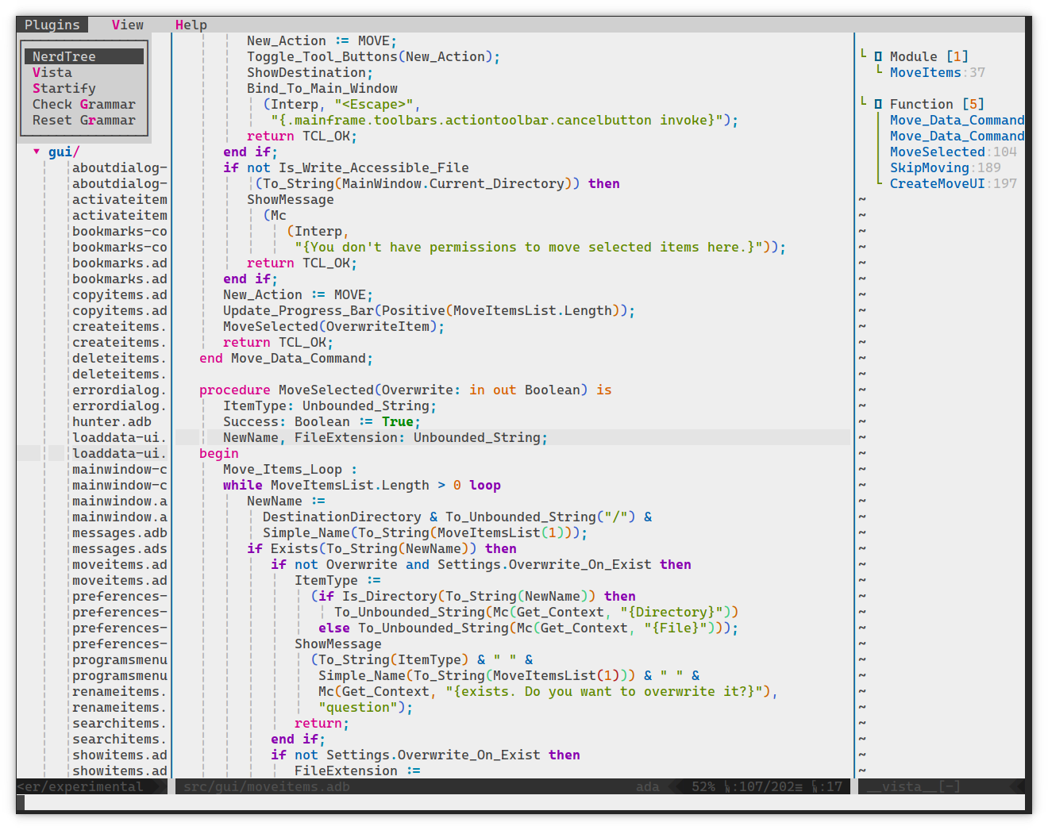Image resolution: width=1048 pixels, height=830 pixels.
Task: Select NerdTree in the Plugins menu
Action: point(84,56)
